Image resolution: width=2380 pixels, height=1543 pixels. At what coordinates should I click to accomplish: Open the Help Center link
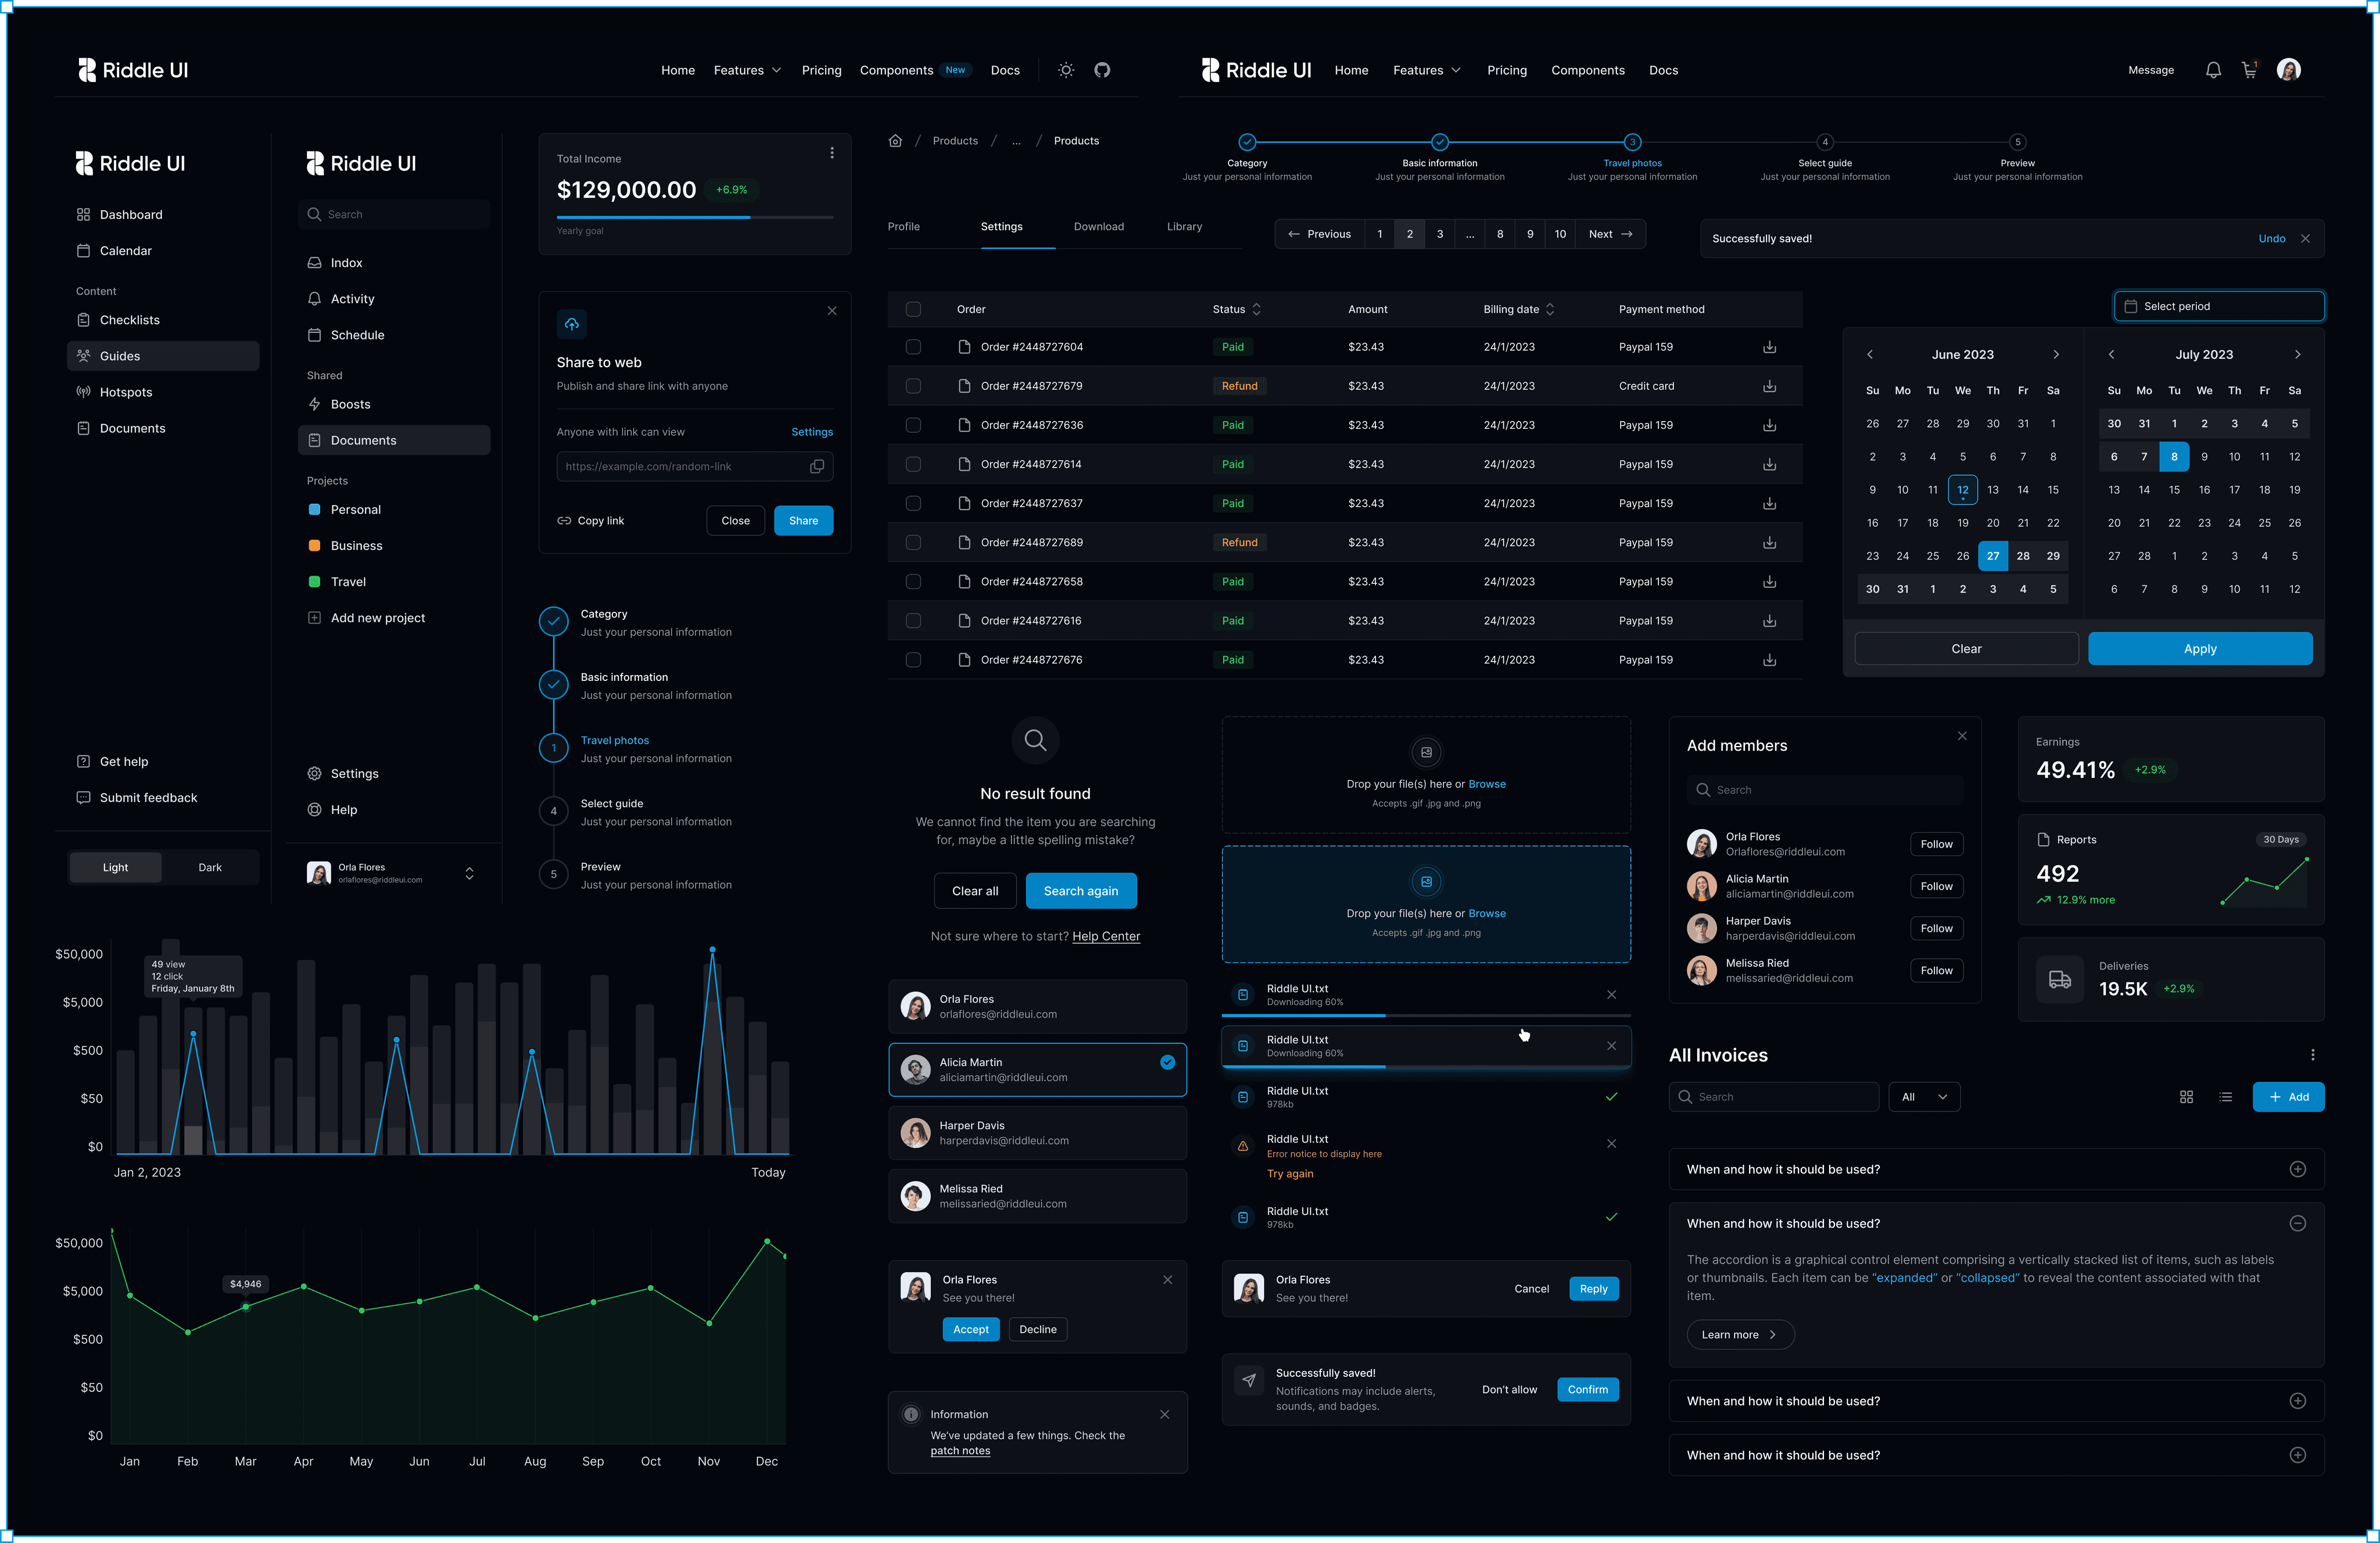coord(1105,937)
